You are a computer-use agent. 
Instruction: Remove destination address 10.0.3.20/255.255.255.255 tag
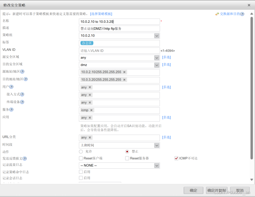pyautogui.click(x=124, y=80)
